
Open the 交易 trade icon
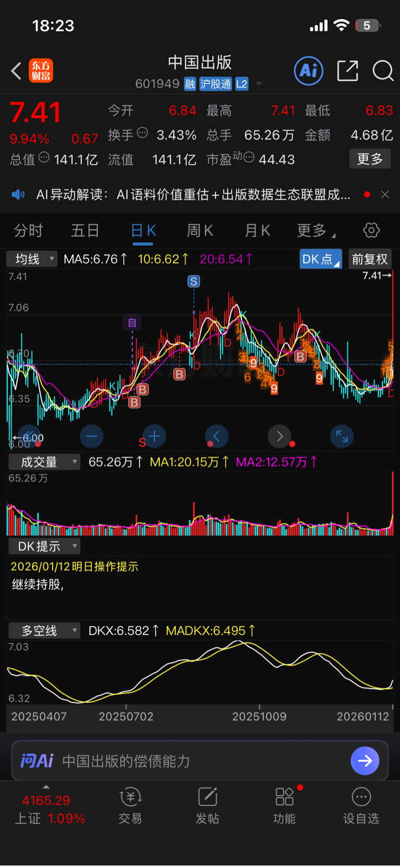click(130, 806)
